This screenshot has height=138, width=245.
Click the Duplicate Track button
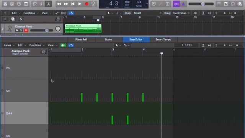13,19
